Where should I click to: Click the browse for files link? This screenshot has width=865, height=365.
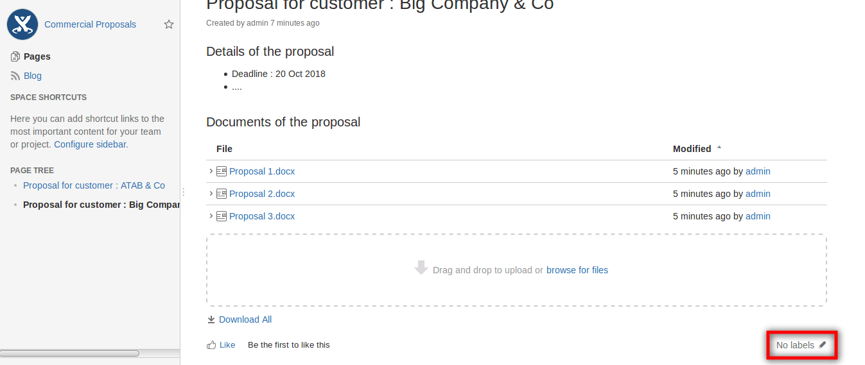[577, 270]
